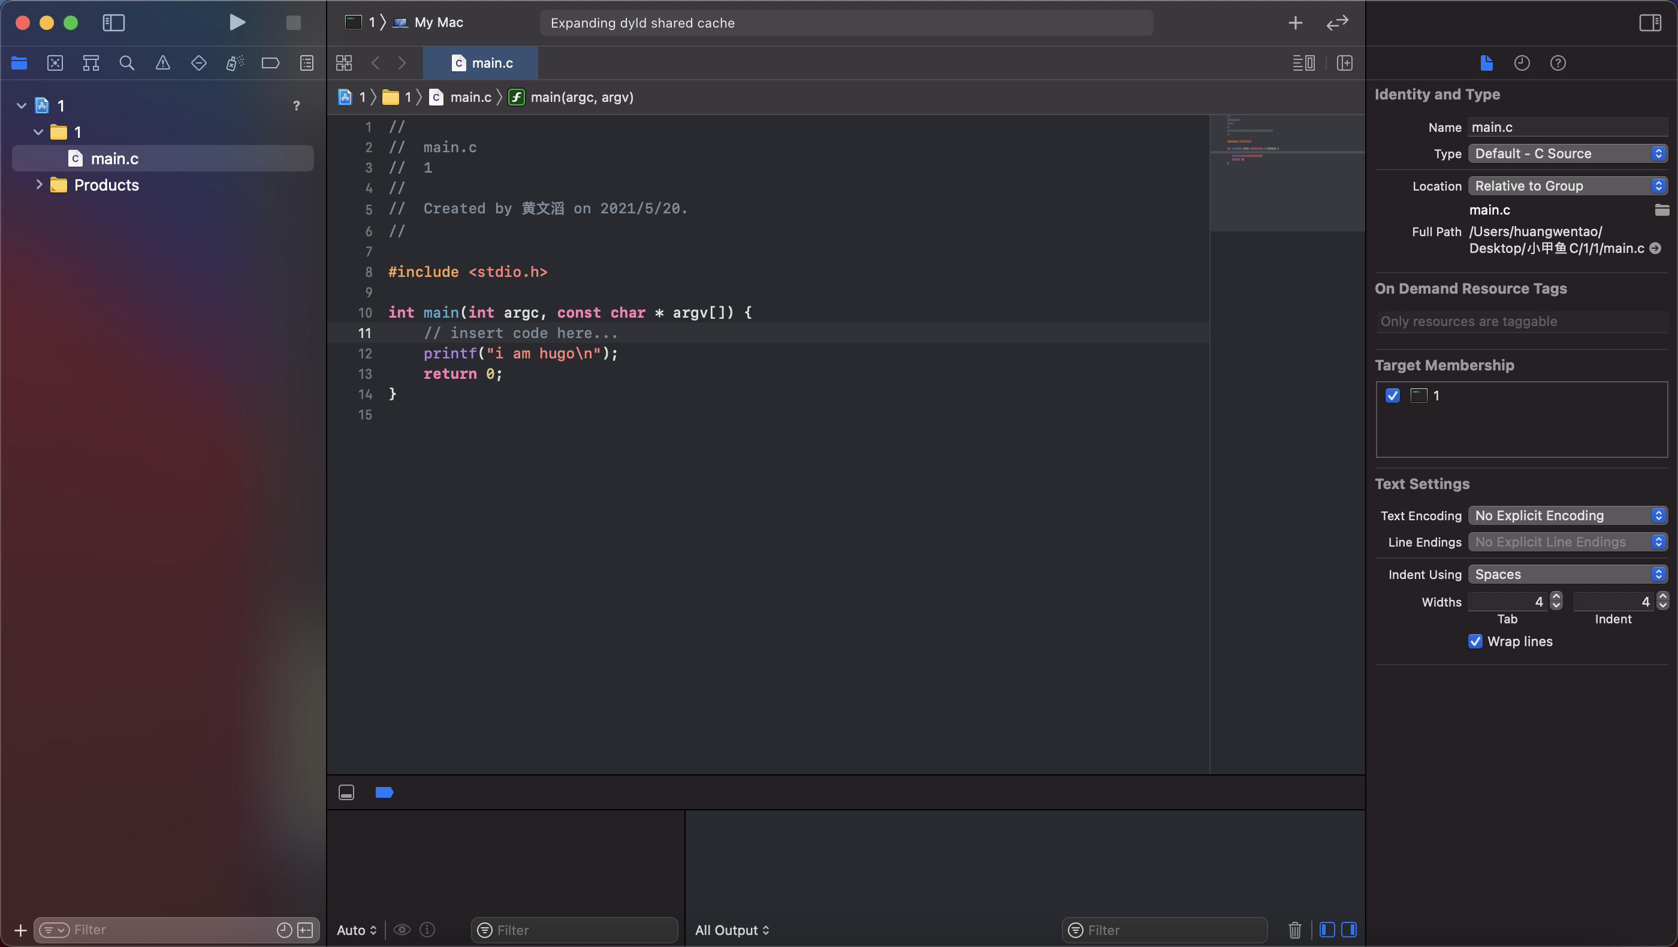
Task: Edit the Name field main.c
Action: click(x=1568, y=128)
